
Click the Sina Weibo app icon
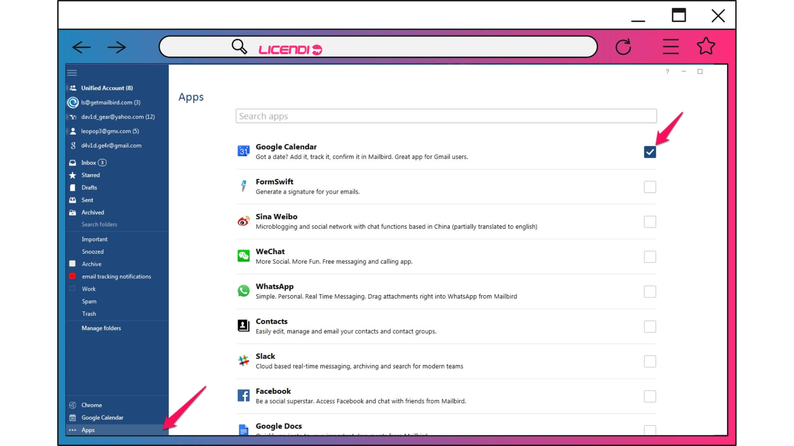pos(243,220)
